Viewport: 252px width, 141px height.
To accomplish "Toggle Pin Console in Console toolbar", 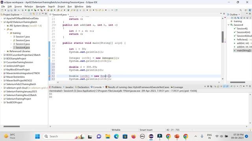I will coord(232,86).
